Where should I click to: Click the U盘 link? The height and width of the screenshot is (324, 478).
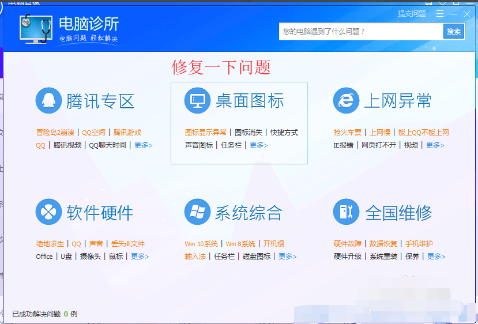(x=66, y=257)
